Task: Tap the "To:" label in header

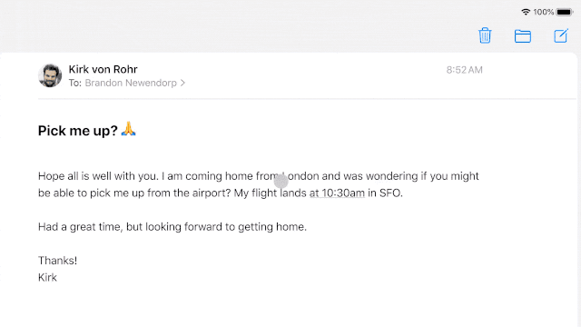Action: click(x=74, y=83)
